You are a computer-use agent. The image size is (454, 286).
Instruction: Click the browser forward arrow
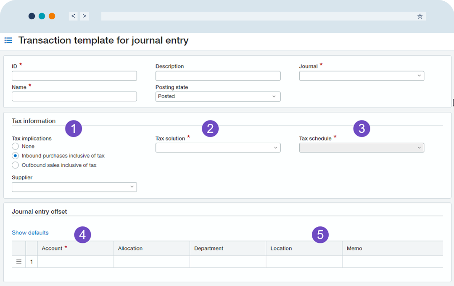[x=84, y=16]
